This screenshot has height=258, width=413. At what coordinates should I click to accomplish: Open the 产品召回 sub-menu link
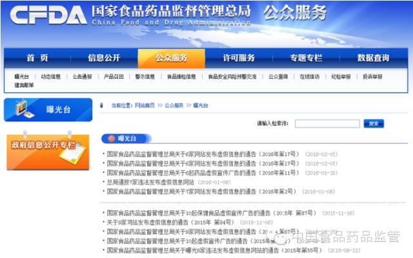114,77
